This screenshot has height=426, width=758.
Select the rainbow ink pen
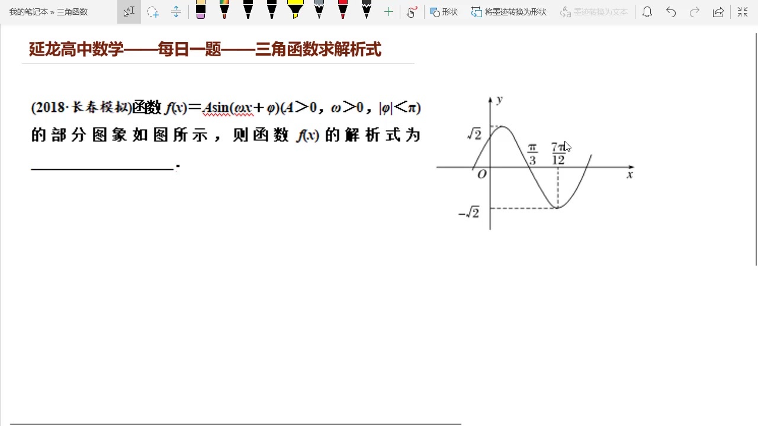point(224,10)
